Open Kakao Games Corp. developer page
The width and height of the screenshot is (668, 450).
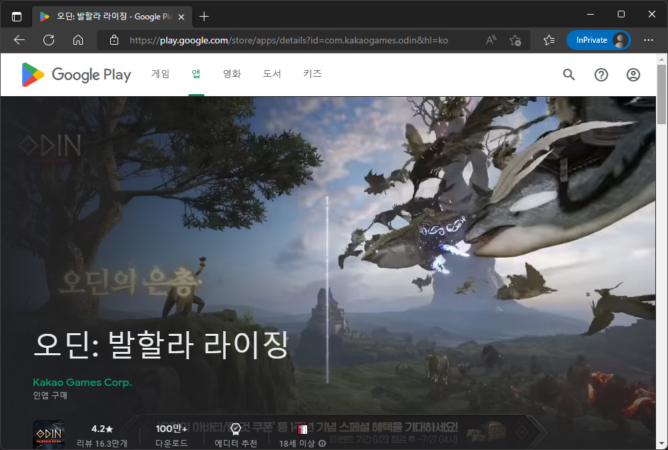82,383
